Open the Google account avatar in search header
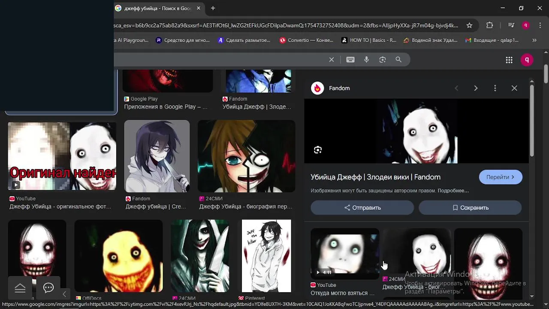 click(x=527, y=60)
